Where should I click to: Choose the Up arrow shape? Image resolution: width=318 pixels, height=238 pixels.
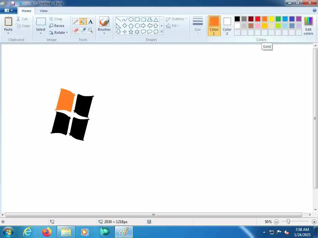click(156, 26)
